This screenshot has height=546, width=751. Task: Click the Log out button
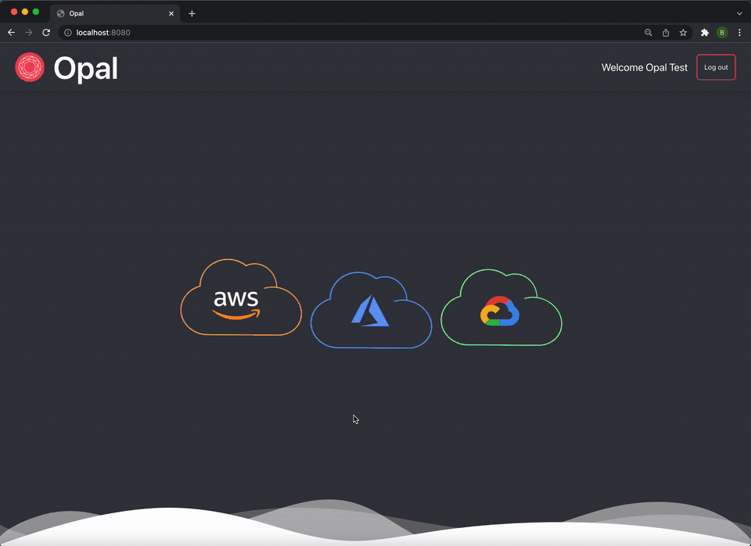click(x=716, y=67)
